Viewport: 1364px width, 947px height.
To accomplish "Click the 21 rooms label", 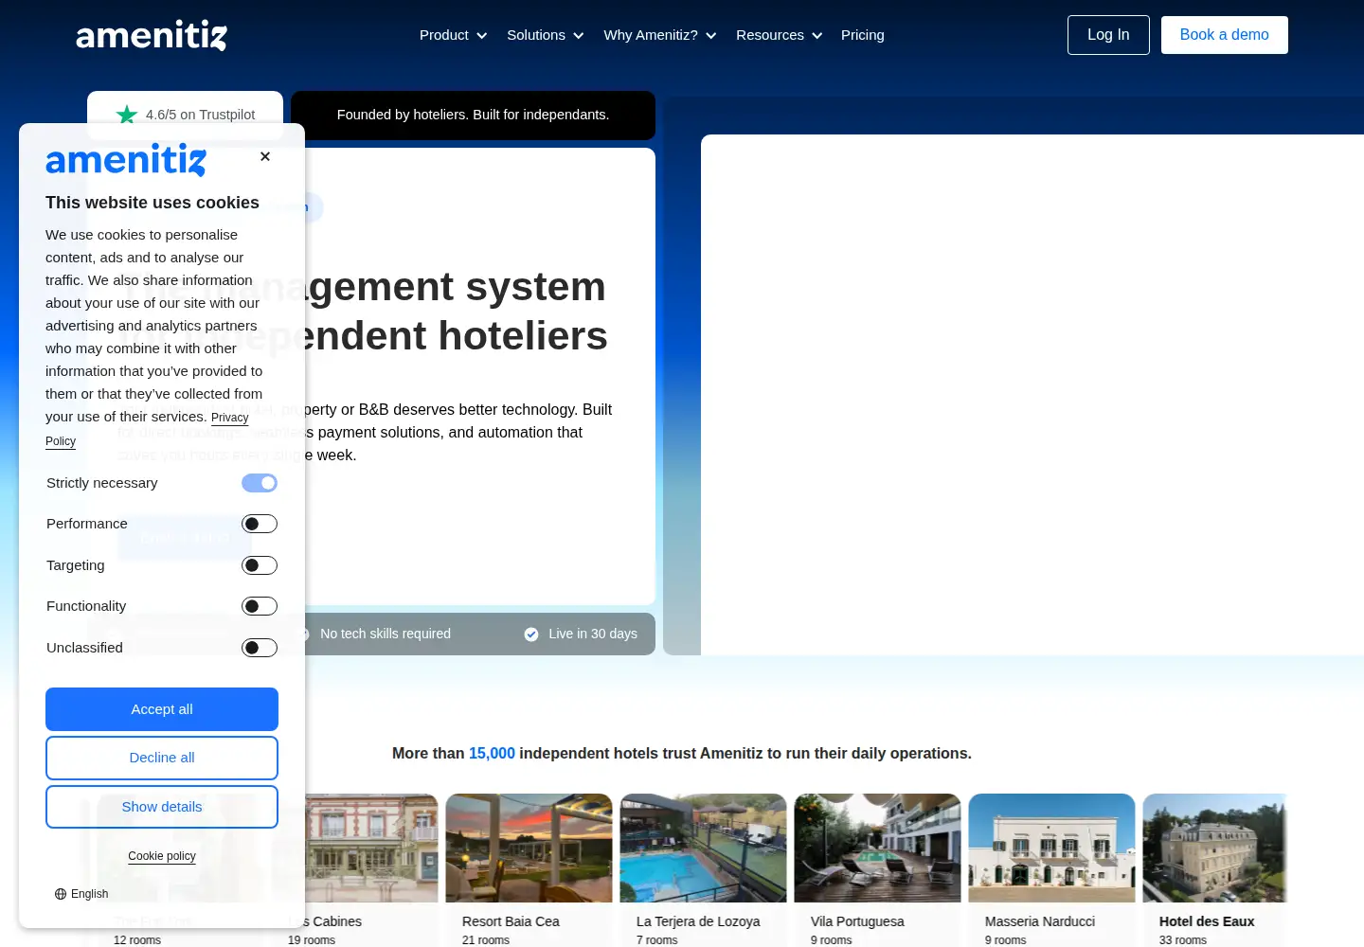I will click(x=486, y=940).
